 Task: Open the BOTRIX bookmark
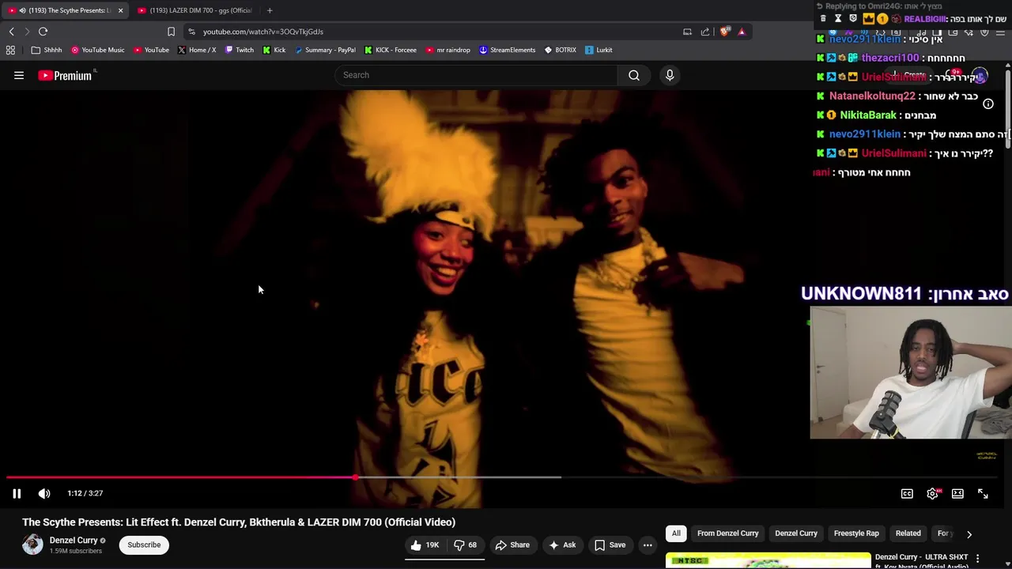(x=561, y=50)
